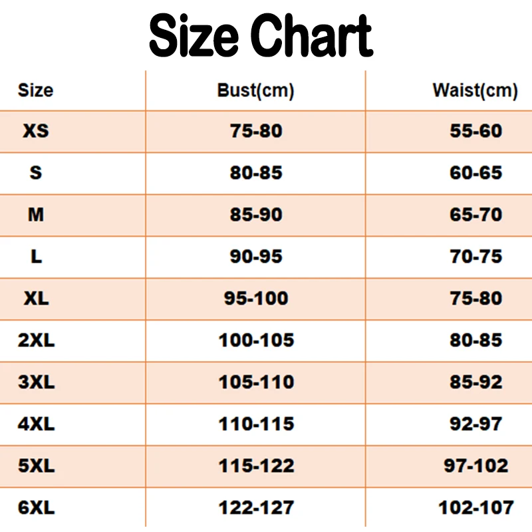This screenshot has width=532, height=532.
Task: Select bust measurement 122-127
Action: (256, 508)
